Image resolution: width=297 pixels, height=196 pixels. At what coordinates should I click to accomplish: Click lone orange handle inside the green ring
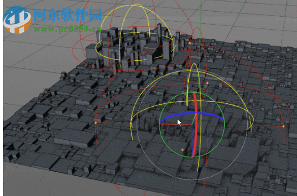pyautogui.click(x=182, y=150)
